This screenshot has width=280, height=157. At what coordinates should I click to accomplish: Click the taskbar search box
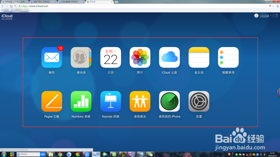(28, 154)
